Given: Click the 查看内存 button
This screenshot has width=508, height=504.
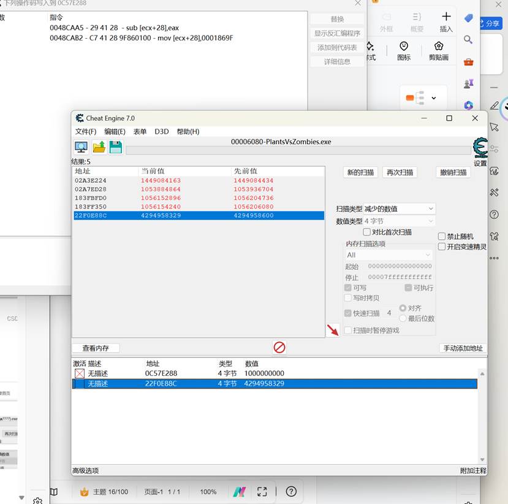Looking at the screenshot, I should click(96, 348).
